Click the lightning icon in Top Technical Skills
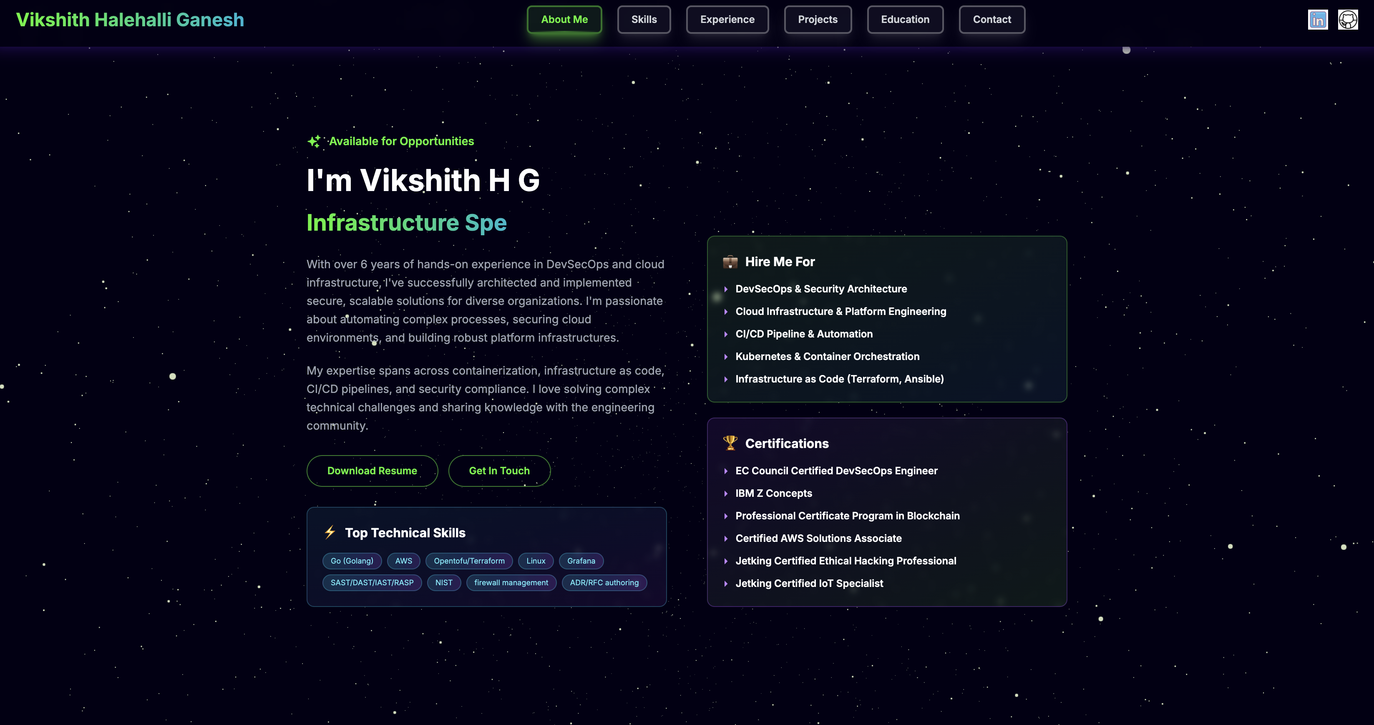Viewport: 1374px width, 725px height. 330,532
